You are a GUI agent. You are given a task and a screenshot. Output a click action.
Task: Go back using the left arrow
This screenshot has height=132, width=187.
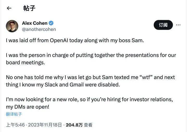pyautogui.click(x=9, y=8)
